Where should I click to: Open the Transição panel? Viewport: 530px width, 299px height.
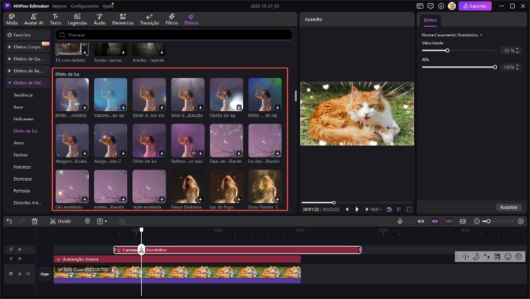[x=148, y=19]
